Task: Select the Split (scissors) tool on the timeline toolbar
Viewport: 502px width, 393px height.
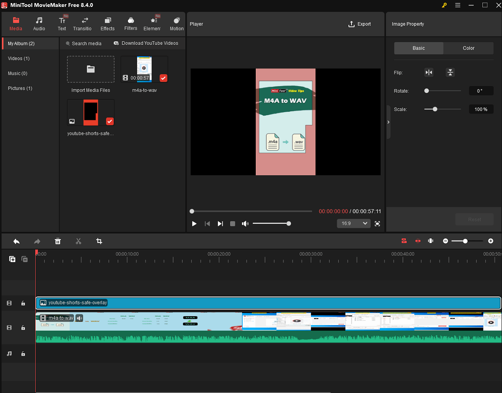Action: (78, 241)
